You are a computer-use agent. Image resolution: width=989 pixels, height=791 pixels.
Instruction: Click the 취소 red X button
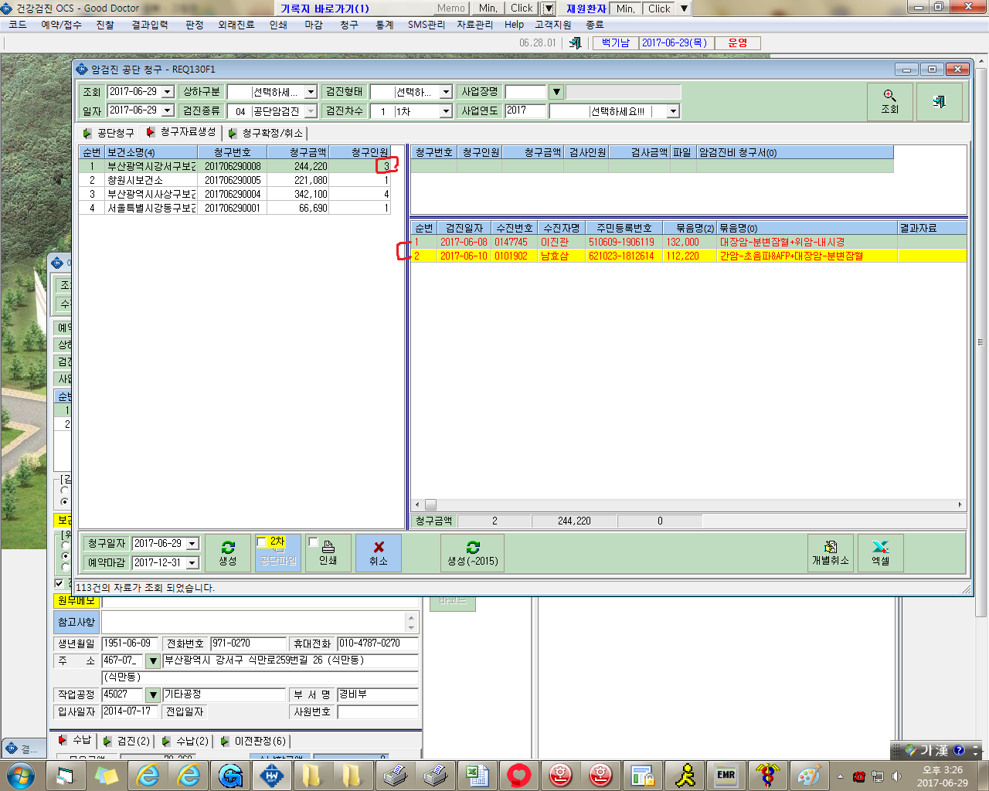click(x=379, y=553)
